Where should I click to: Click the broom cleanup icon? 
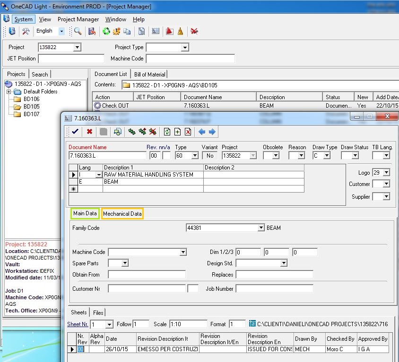click(180, 31)
